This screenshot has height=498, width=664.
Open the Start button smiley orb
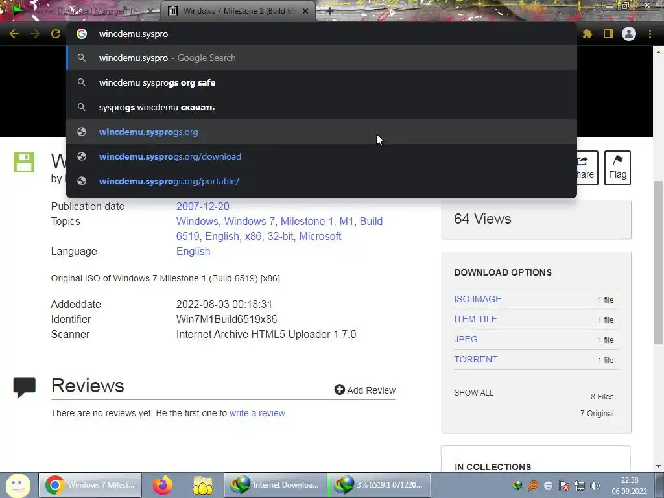(18, 485)
